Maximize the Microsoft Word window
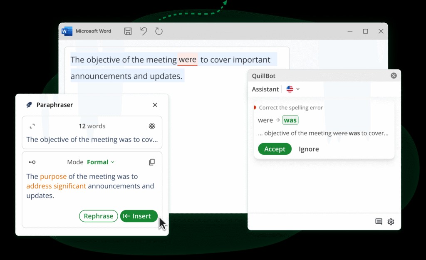 (365, 31)
